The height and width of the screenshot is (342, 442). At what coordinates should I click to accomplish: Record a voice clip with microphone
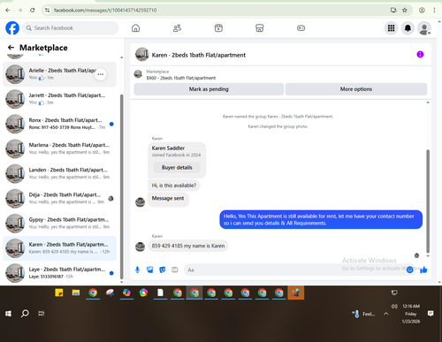pyautogui.click(x=137, y=270)
